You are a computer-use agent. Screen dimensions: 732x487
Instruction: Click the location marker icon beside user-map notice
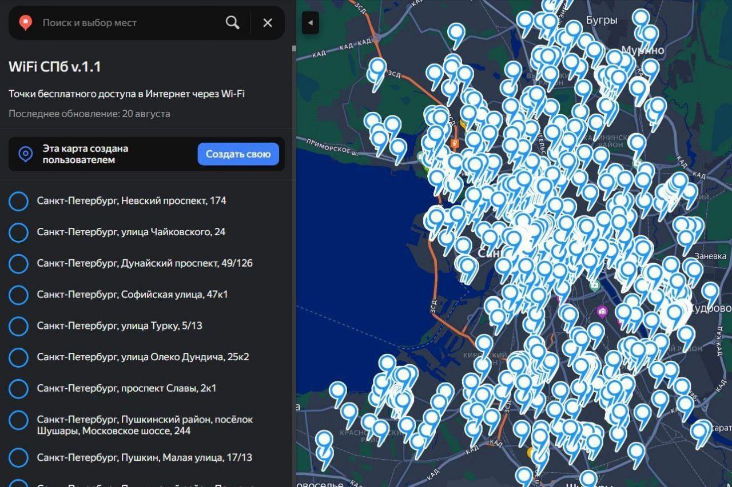tap(26, 154)
